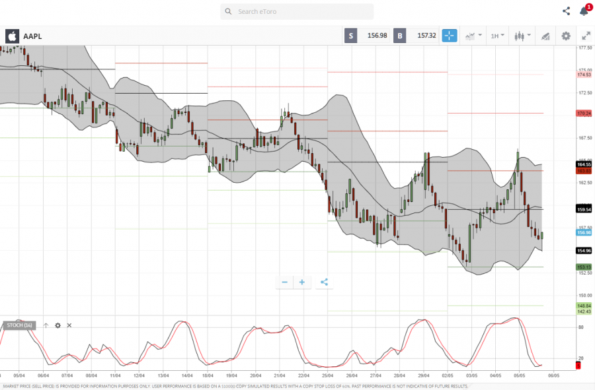The width and height of the screenshot is (595, 390).
Task: Click the 177.50 price axis label
Action: click(x=585, y=48)
